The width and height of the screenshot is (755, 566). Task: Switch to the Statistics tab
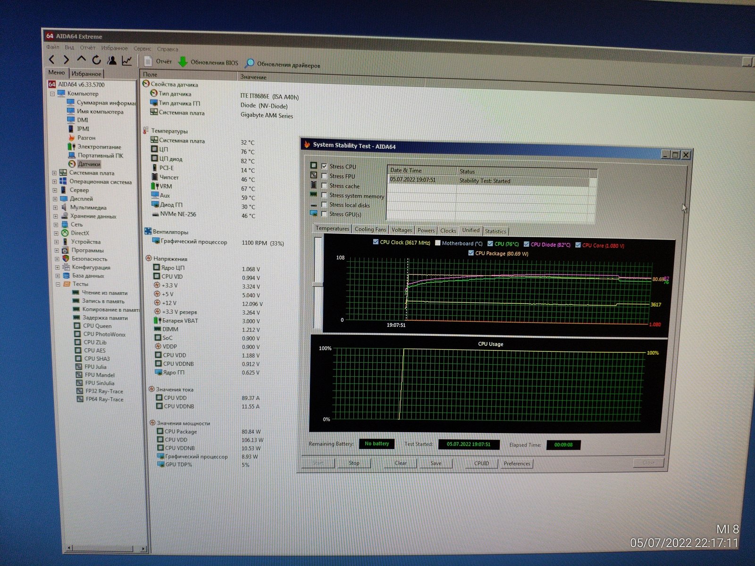495,231
